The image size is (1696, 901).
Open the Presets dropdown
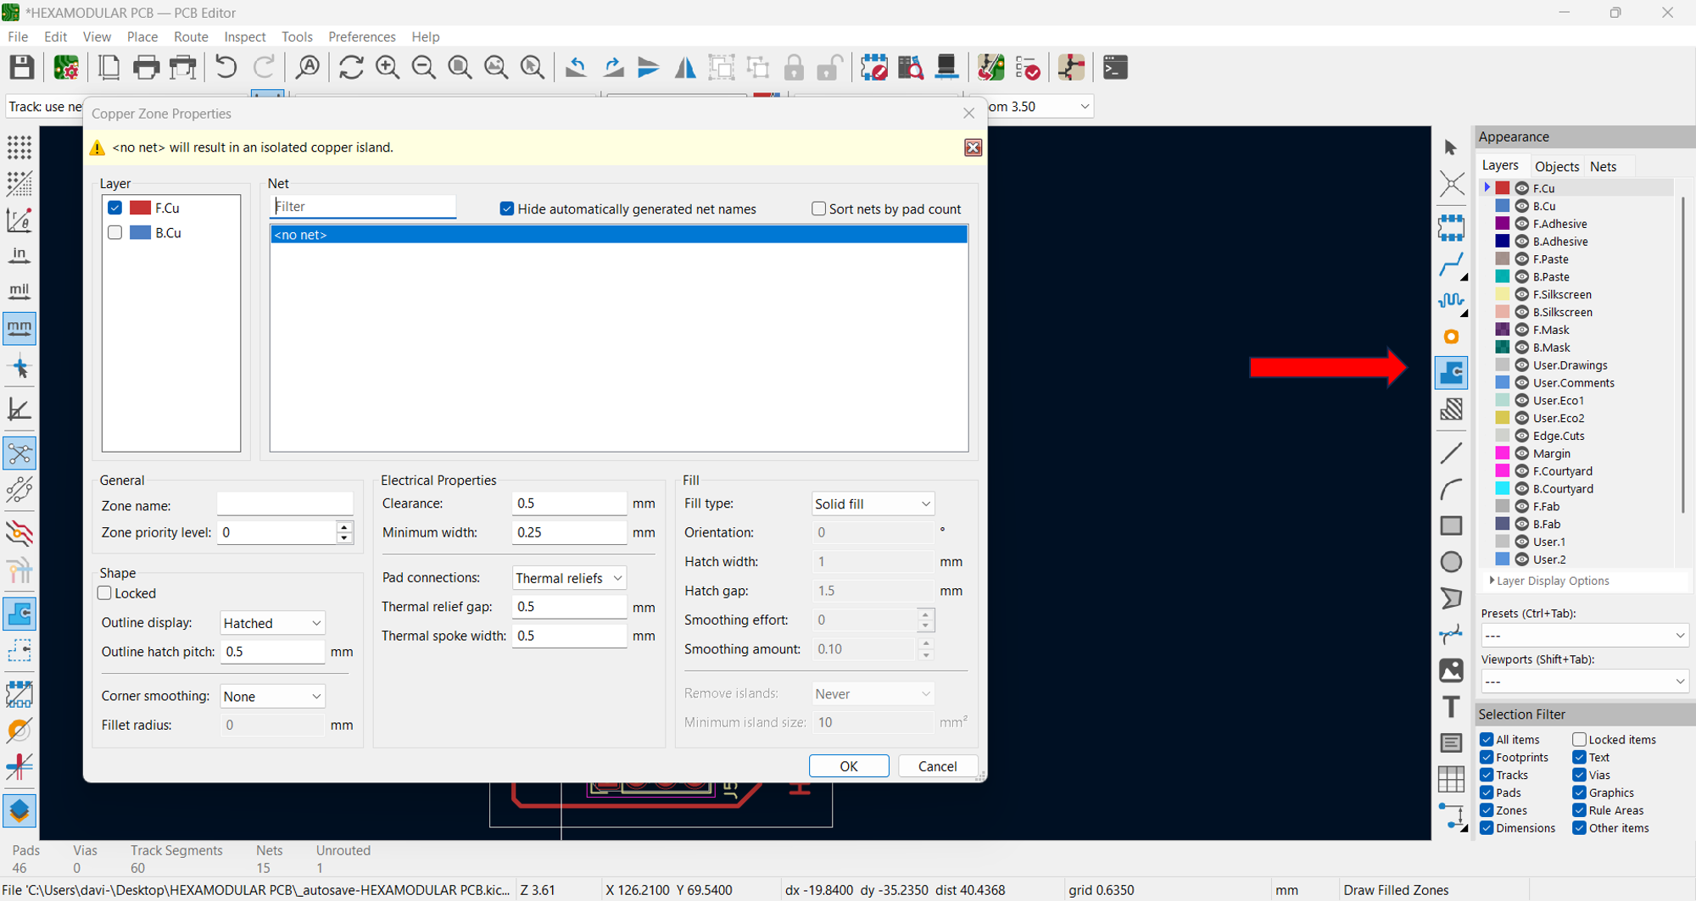(x=1585, y=636)
